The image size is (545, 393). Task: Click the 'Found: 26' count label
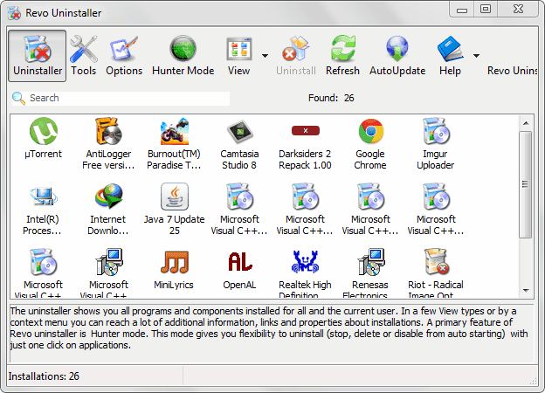[x=331, y=98]
